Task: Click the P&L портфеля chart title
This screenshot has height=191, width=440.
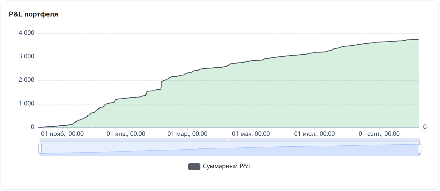Action: point(33,14)
